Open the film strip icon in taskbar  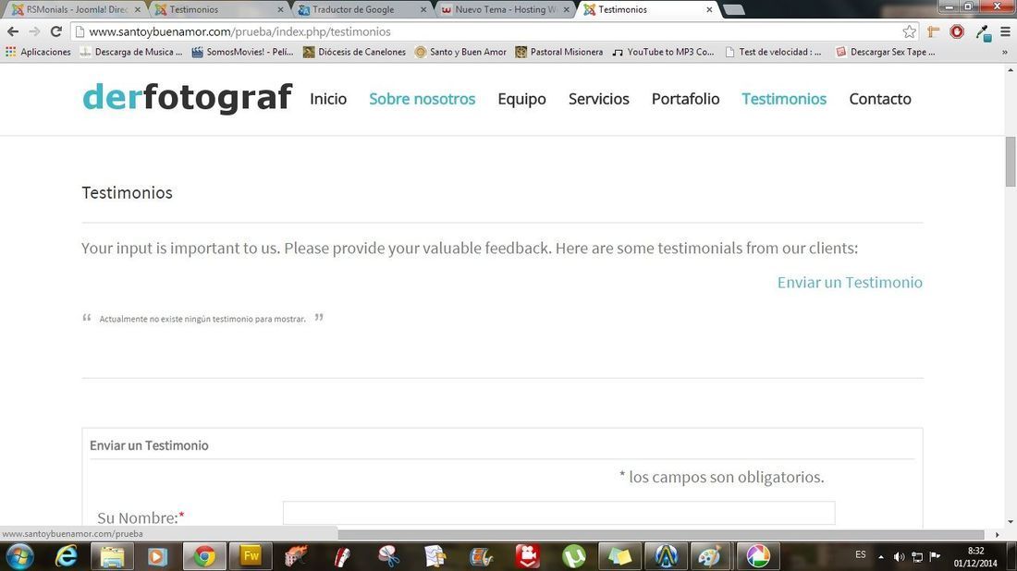pos(482,556)
